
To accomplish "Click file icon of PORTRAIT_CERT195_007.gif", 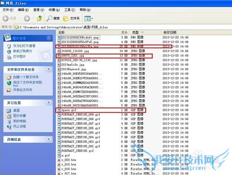I will tap(59, 124).
